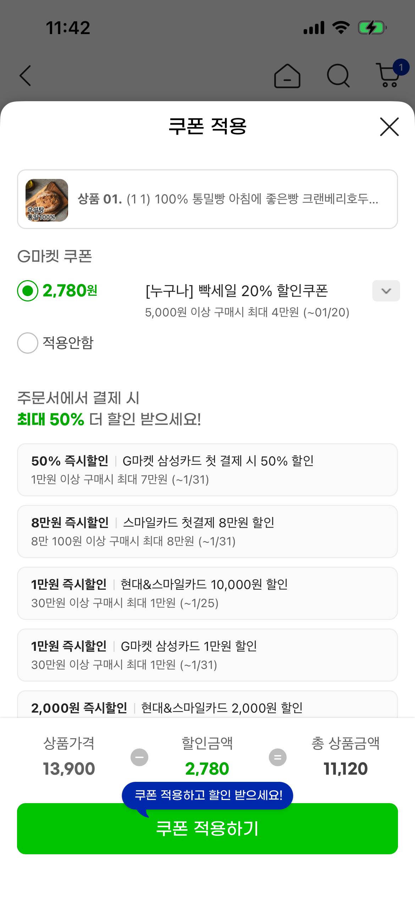The height and width of the screenshot is (899, 415).
Task: Open the Gmarket home icon
Action: [287, 76]
